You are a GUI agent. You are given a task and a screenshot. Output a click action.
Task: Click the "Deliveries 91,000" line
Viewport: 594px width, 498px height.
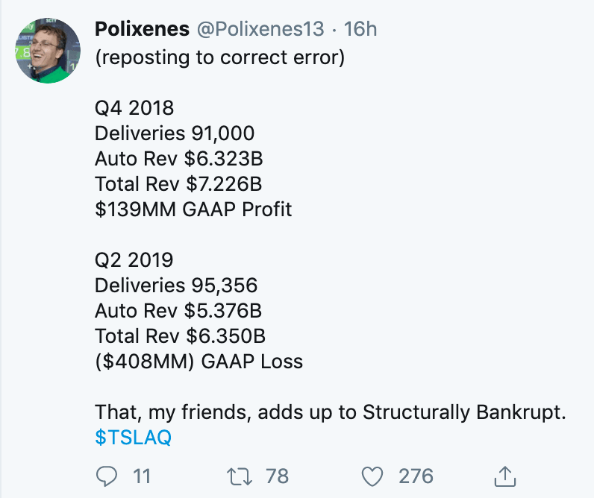175,133
